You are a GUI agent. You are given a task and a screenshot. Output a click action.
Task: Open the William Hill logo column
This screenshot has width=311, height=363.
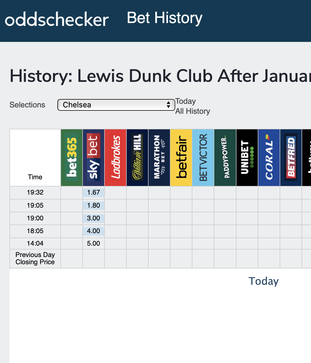137,157
